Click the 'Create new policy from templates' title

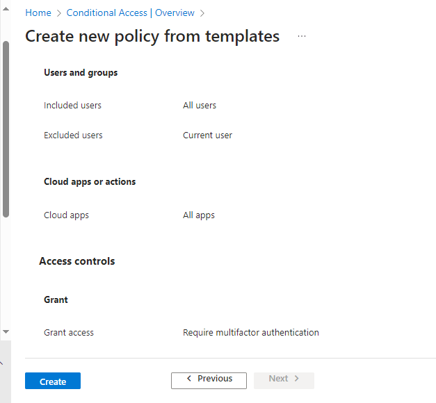pyautogui.click(x=152, y=37)
